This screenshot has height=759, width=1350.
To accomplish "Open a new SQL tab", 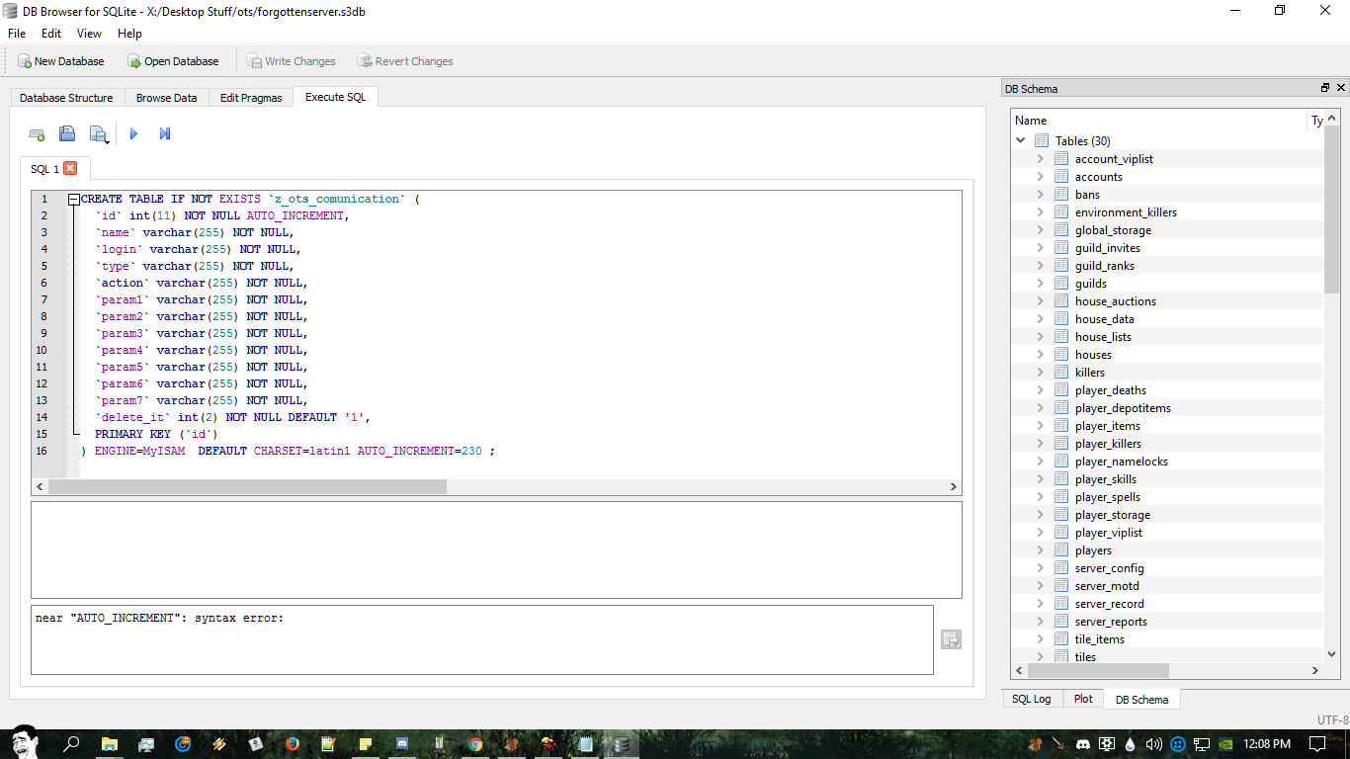I will pyautogui.click(x=37, y=133).
